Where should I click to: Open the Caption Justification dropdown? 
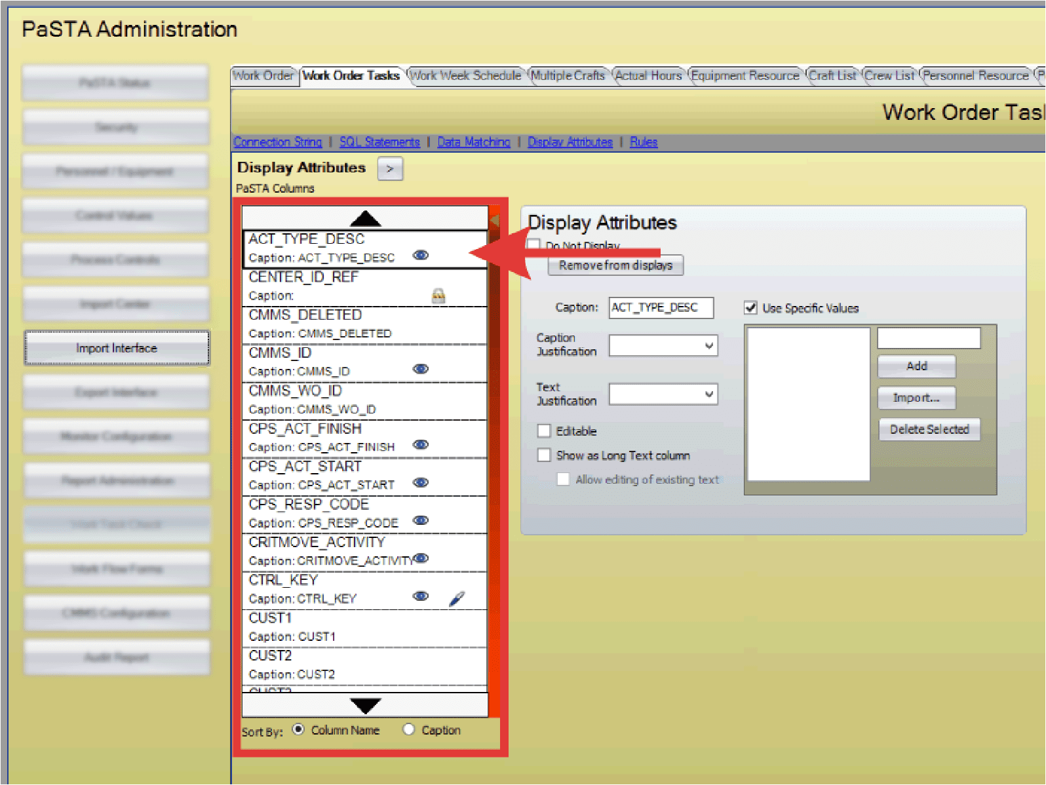tap(663, 345)
